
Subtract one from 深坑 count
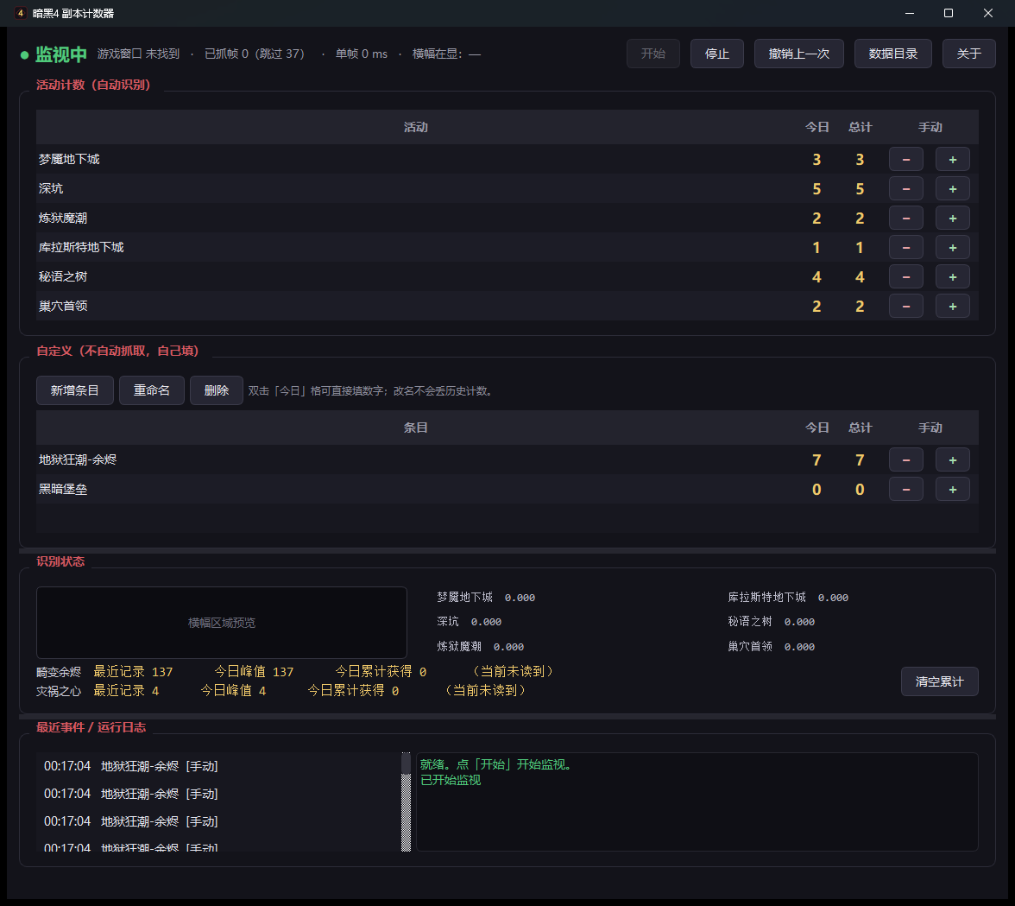coord(905,189)
